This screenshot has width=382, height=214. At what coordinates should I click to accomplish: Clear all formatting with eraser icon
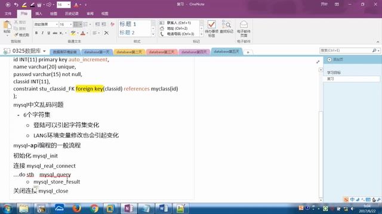click(112, 24)
